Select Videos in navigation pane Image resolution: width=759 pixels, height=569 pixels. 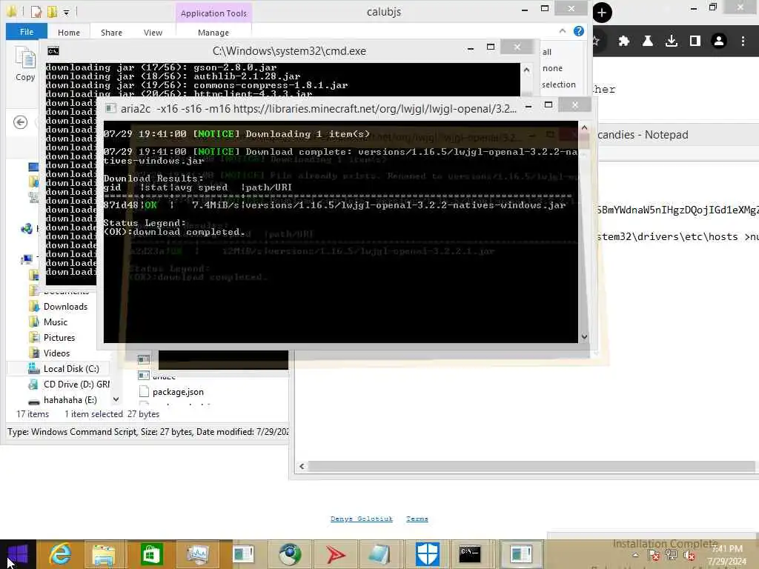(56, 353)
